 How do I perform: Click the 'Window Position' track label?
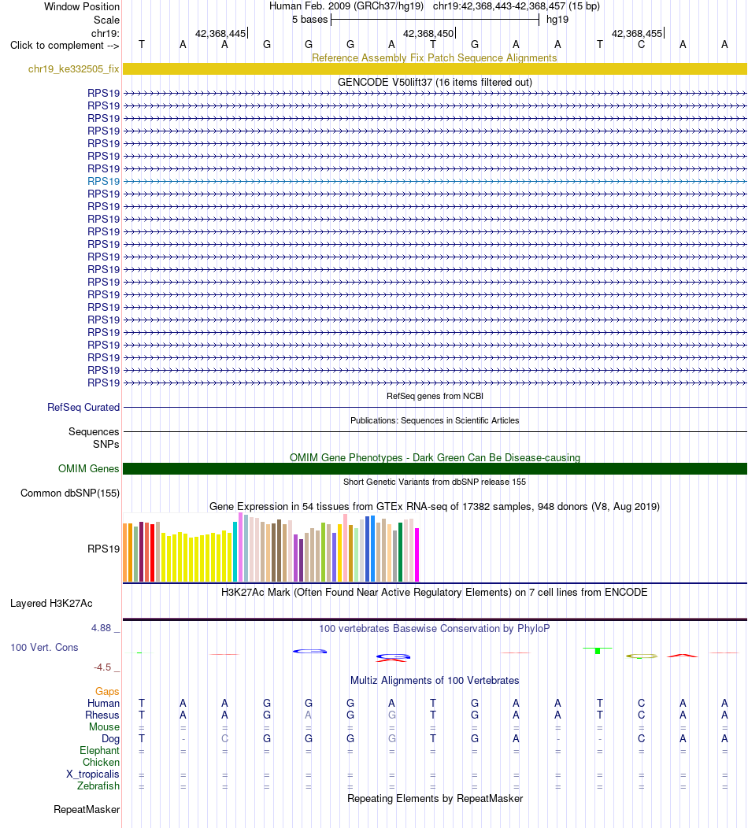point(82,7)
